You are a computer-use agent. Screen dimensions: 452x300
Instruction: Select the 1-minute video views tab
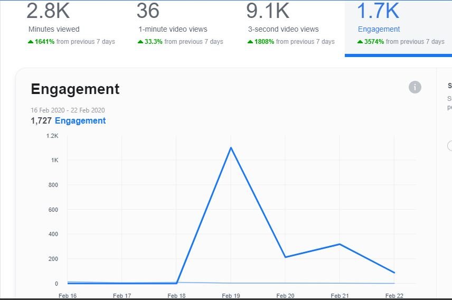180,27
